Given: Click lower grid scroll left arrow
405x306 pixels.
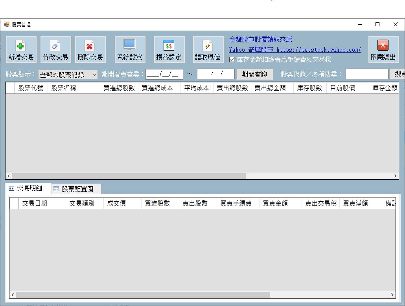Looking at the screenshot, I should click(13, 295).
